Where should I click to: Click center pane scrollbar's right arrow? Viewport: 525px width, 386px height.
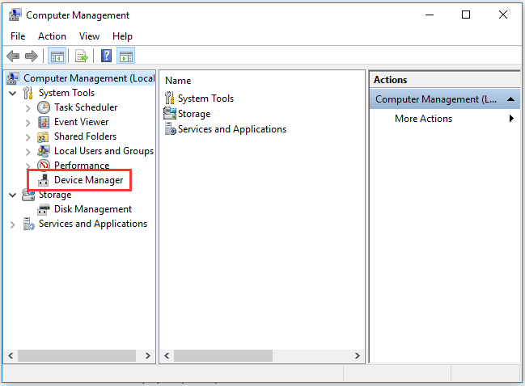tap(358, 355)
